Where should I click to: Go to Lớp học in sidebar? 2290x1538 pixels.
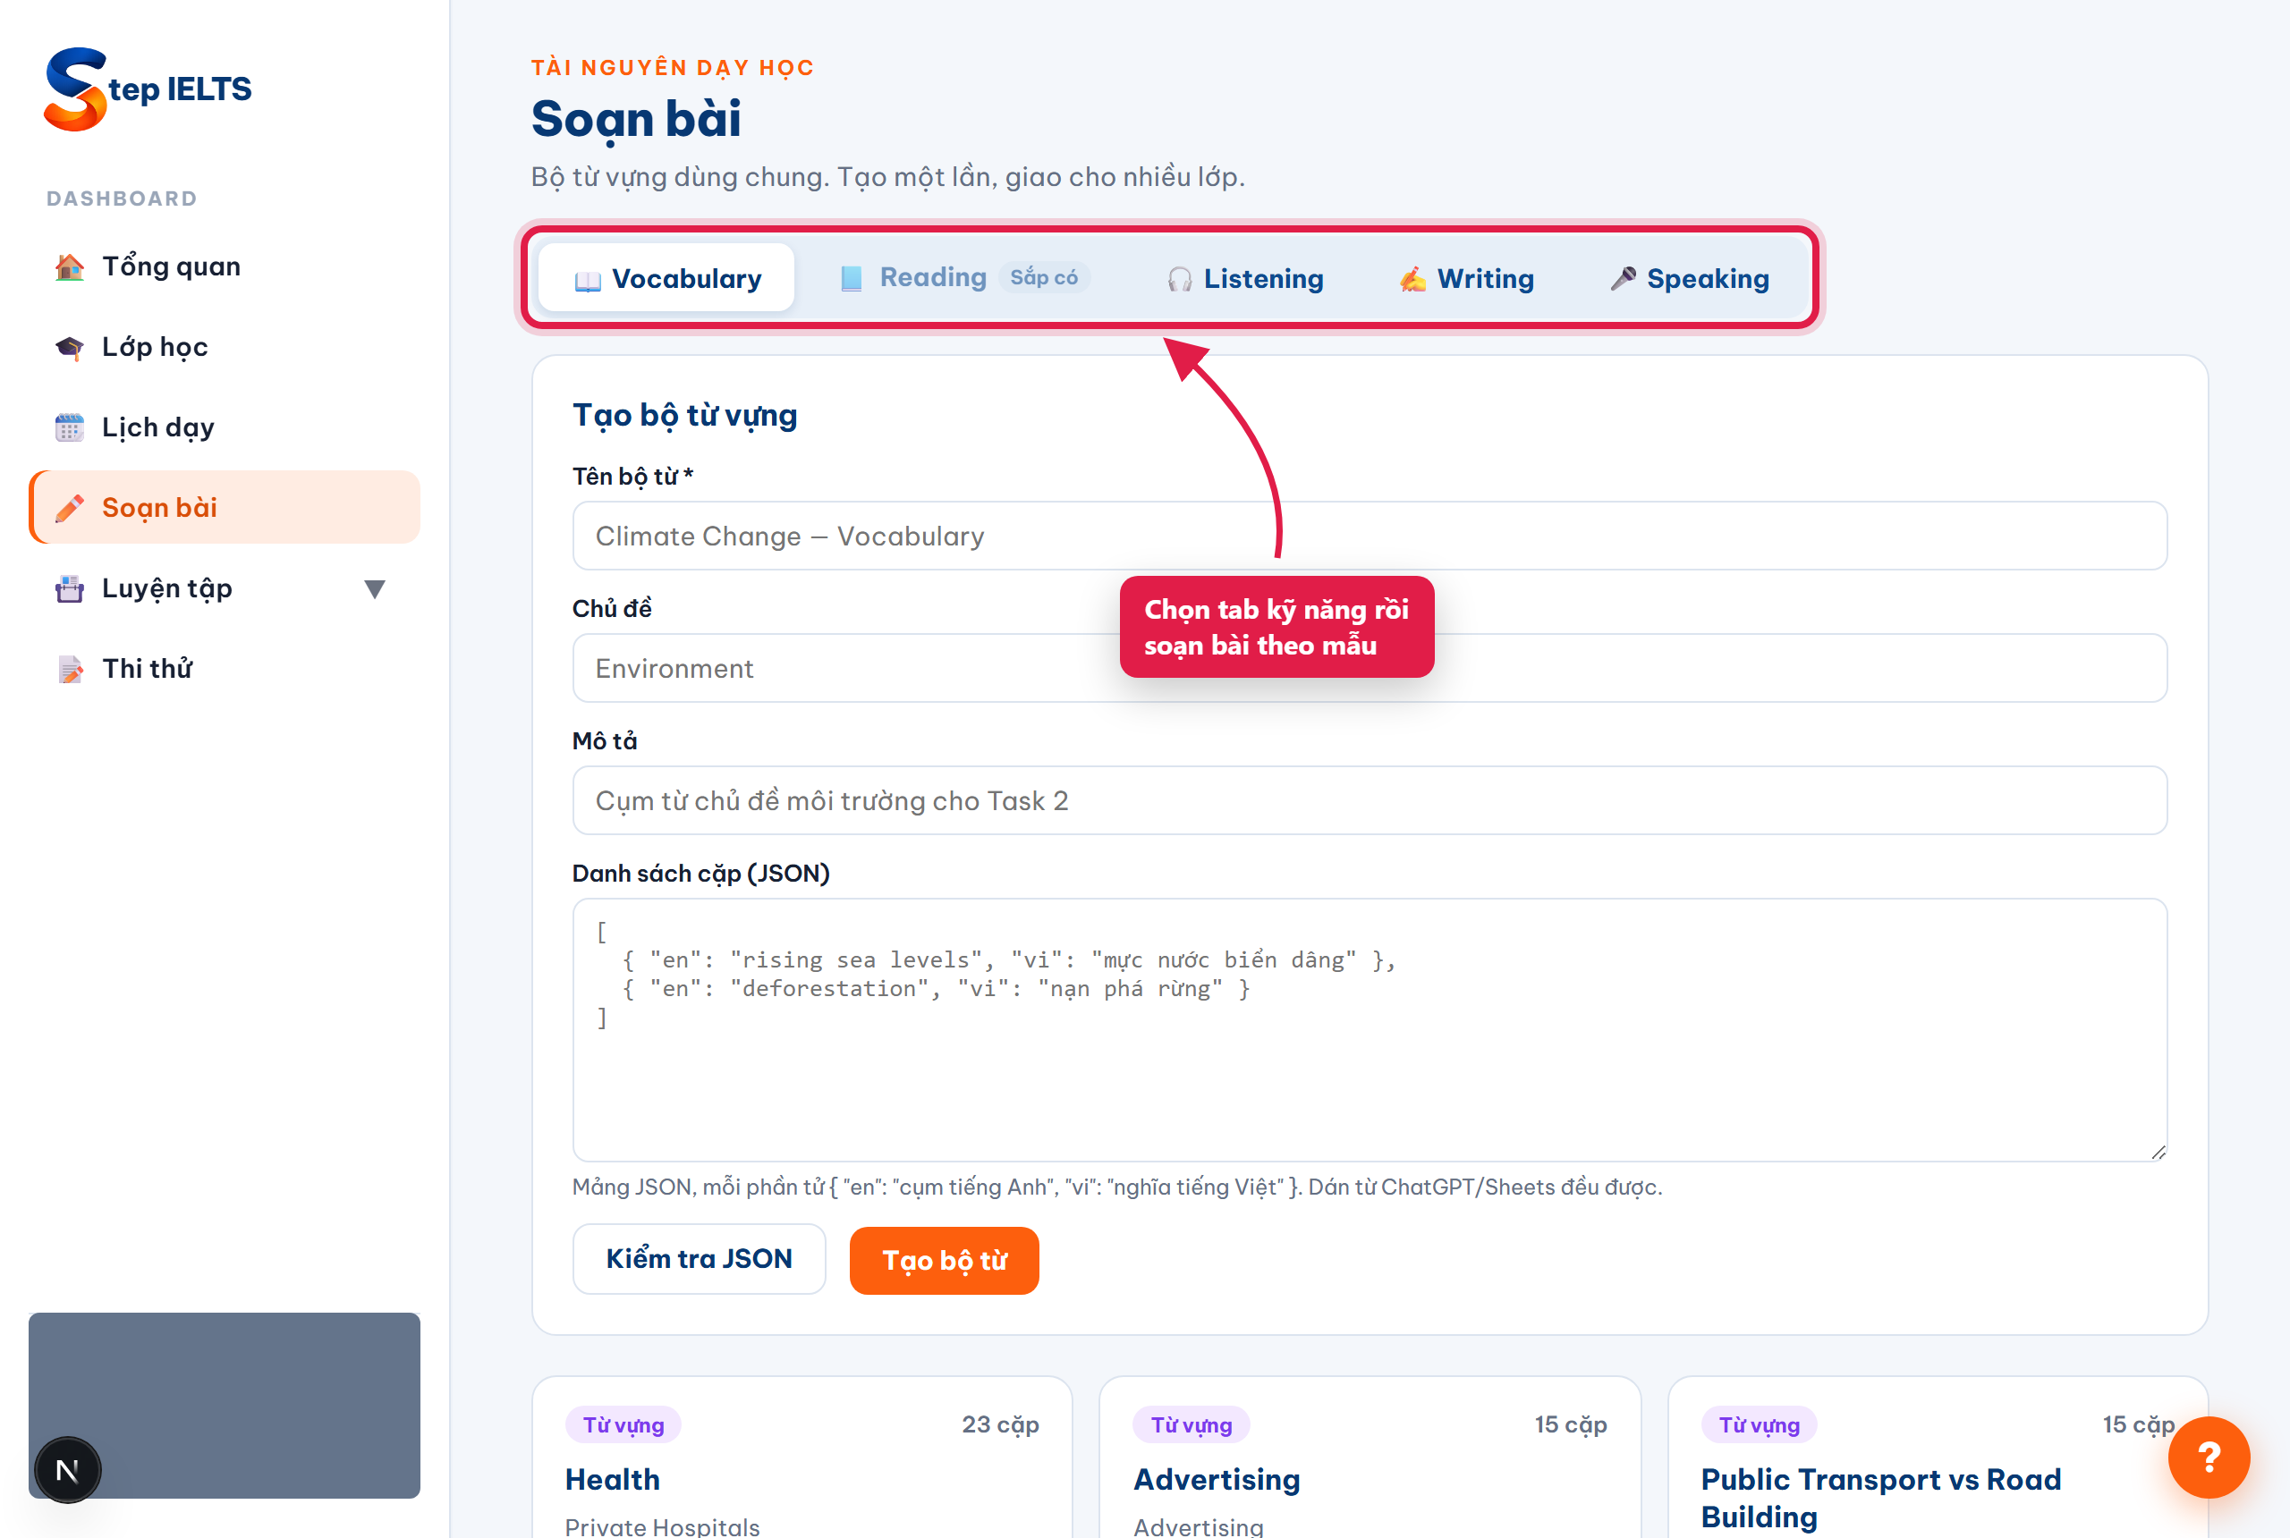click(x=225, y=347)
